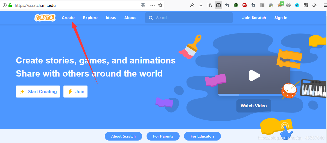
Task: Click the green padlock security icon
Action: [x=10, y=5]
